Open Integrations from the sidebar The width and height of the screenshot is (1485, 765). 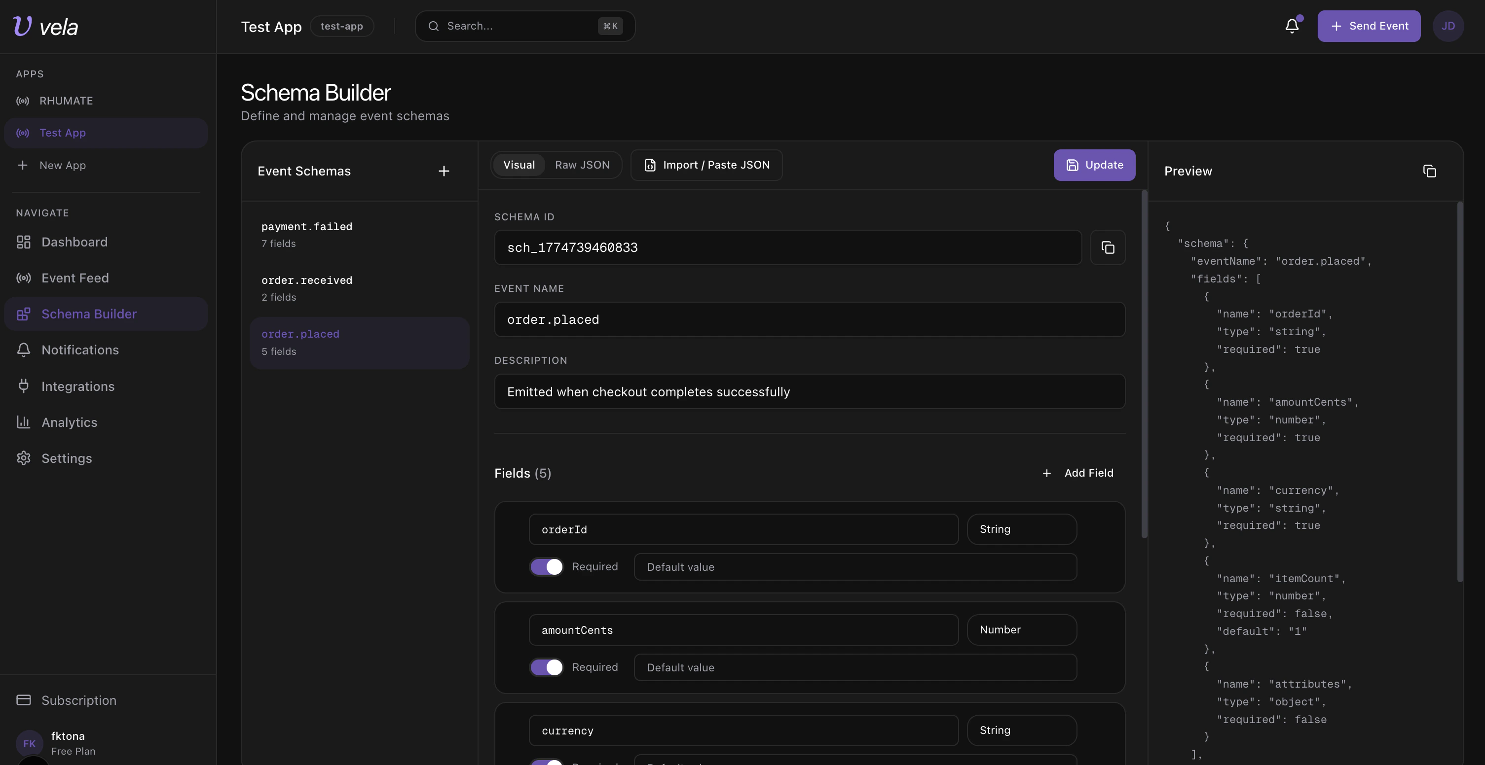77,386
